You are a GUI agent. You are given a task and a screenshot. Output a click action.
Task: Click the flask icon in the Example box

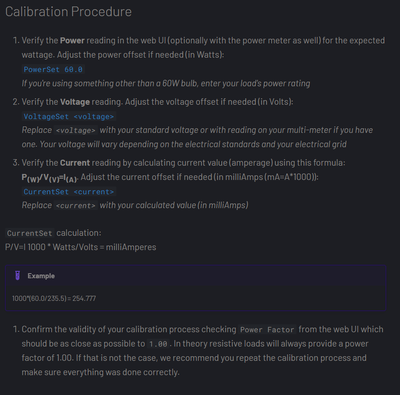pos(18,275)
